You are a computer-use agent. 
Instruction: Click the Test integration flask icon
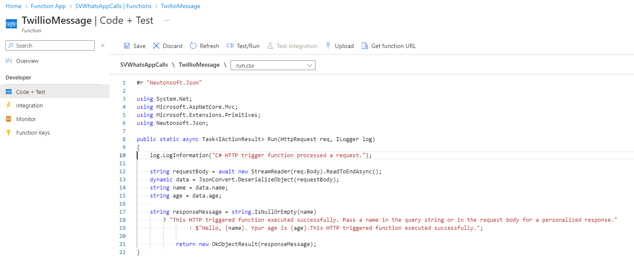[x=270, y=46]
